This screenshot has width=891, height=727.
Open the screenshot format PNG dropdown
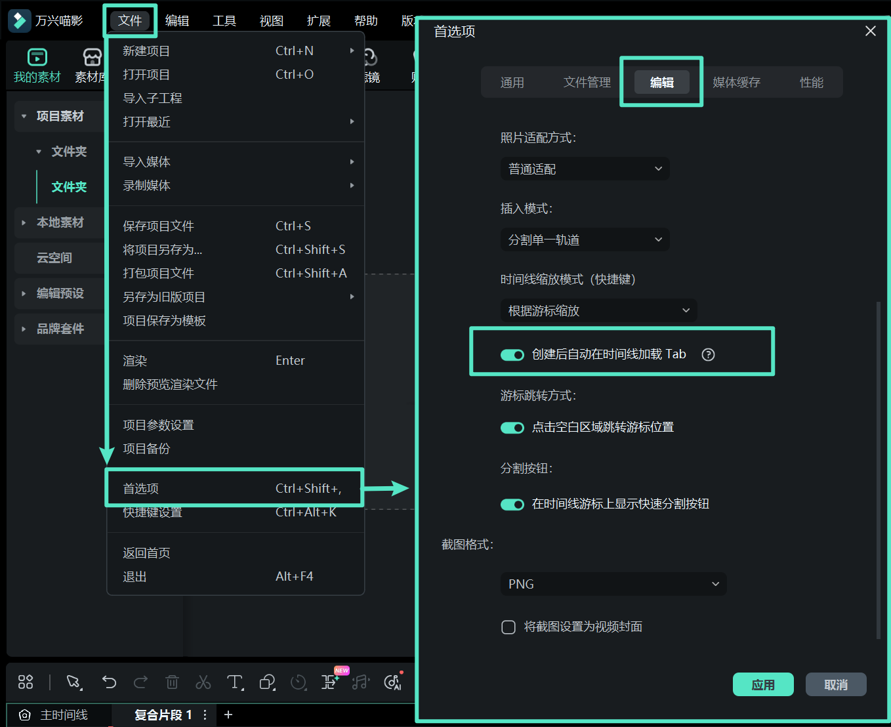click(613, 584)
